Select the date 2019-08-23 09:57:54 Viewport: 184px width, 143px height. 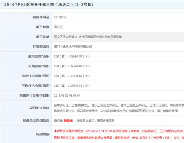(67, 96)
